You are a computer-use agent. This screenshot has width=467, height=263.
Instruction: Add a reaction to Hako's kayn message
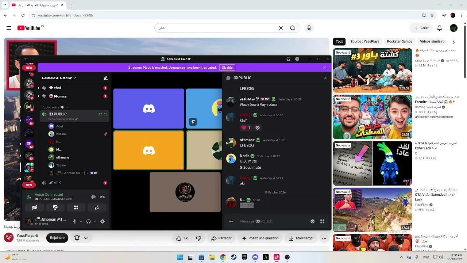[x=258, y=127]
